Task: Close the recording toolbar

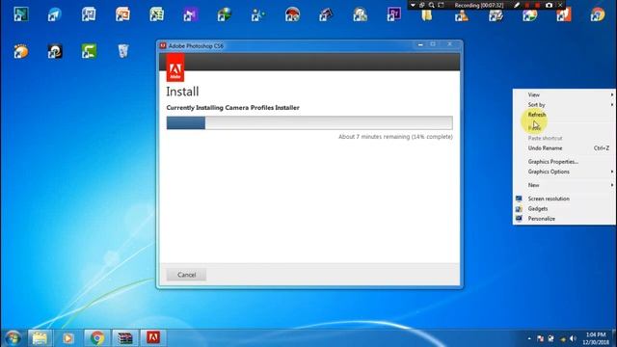Action: tap(560, 5)
